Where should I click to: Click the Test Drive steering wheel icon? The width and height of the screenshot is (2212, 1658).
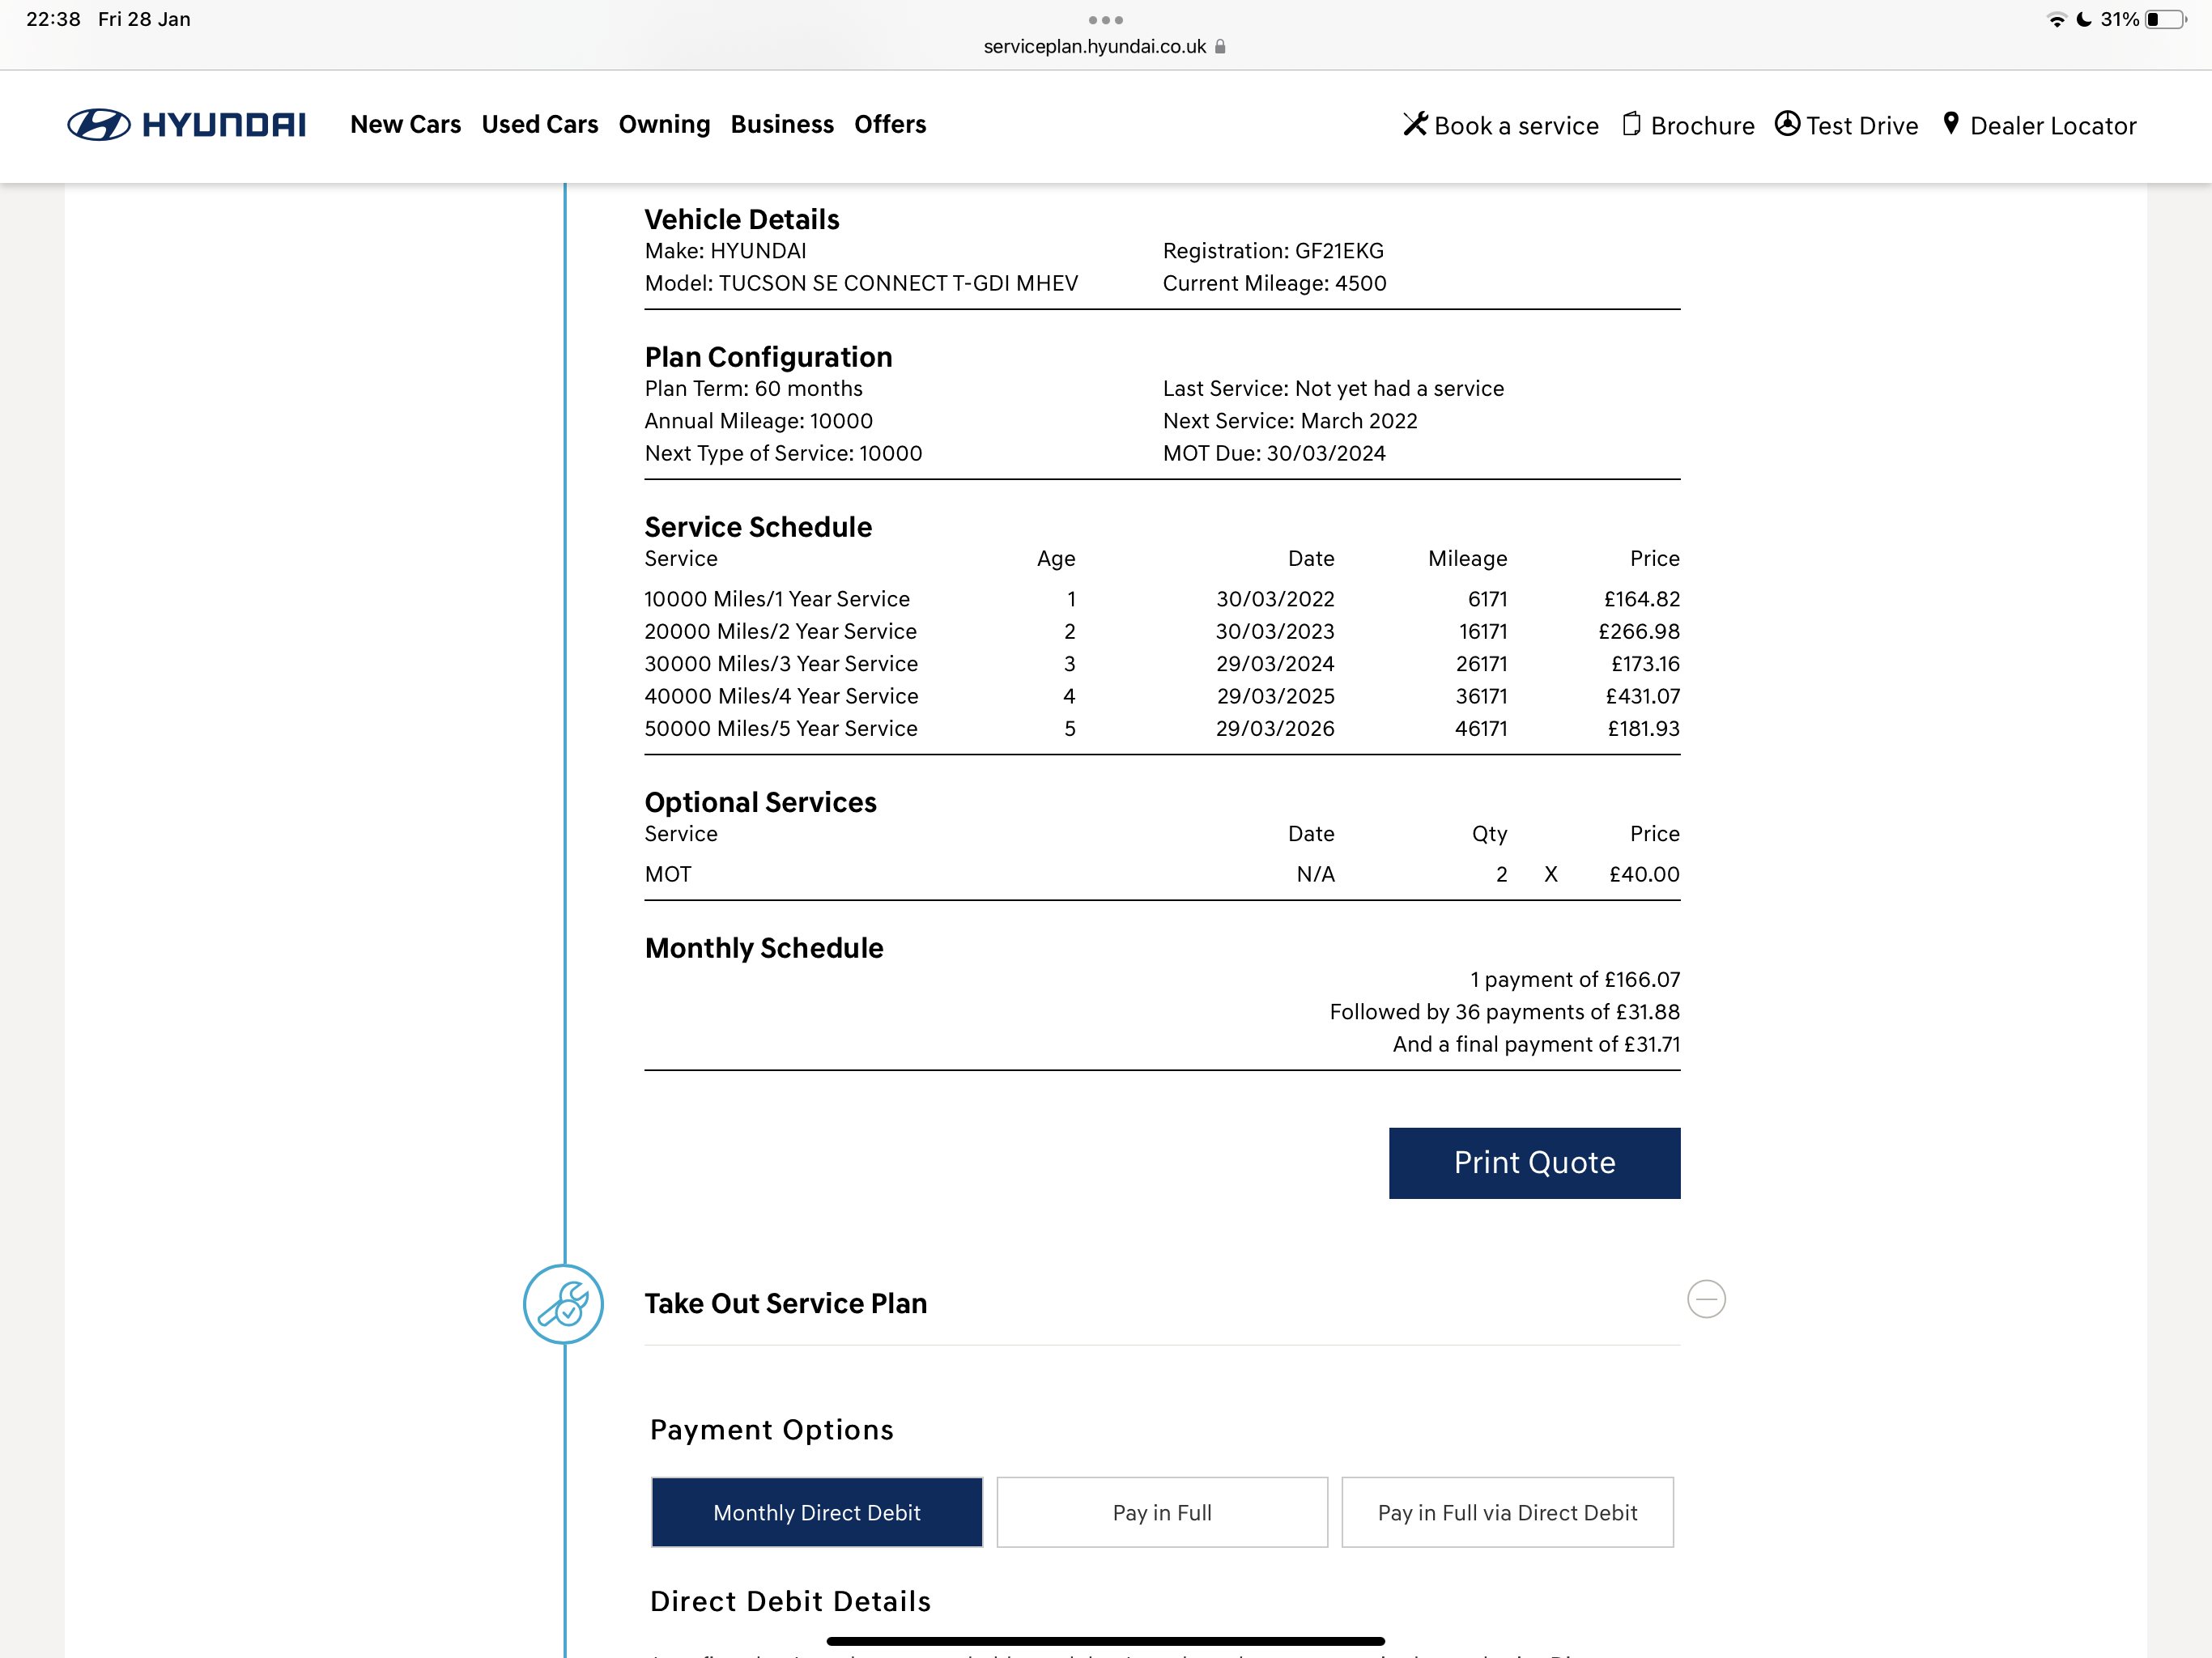(x=1787, y=123)
